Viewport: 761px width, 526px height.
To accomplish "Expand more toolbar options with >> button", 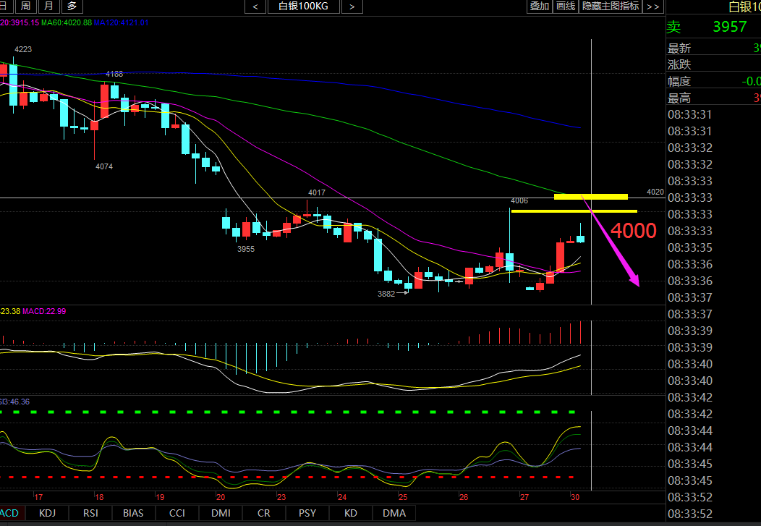I will pyautogui.click(x=652, y=7).
